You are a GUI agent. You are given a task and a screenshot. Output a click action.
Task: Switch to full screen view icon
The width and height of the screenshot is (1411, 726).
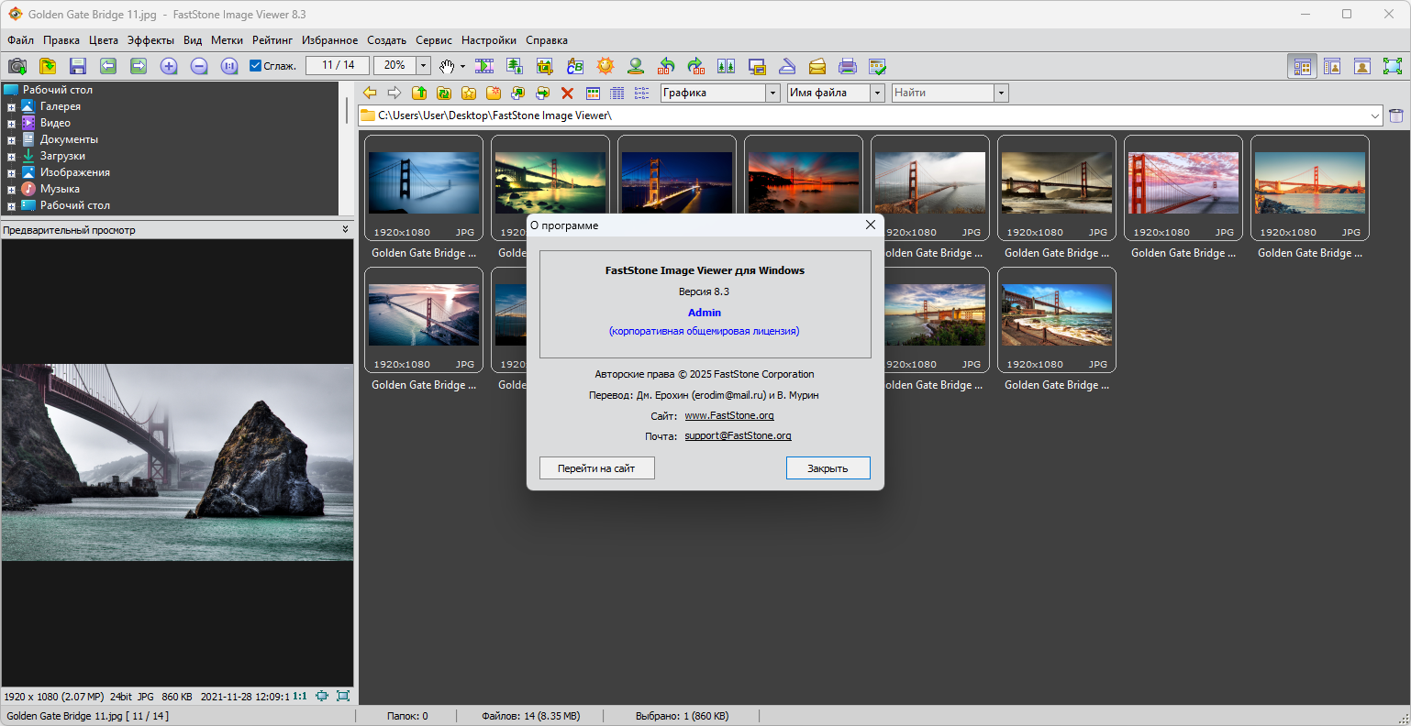pos(1393,66)
